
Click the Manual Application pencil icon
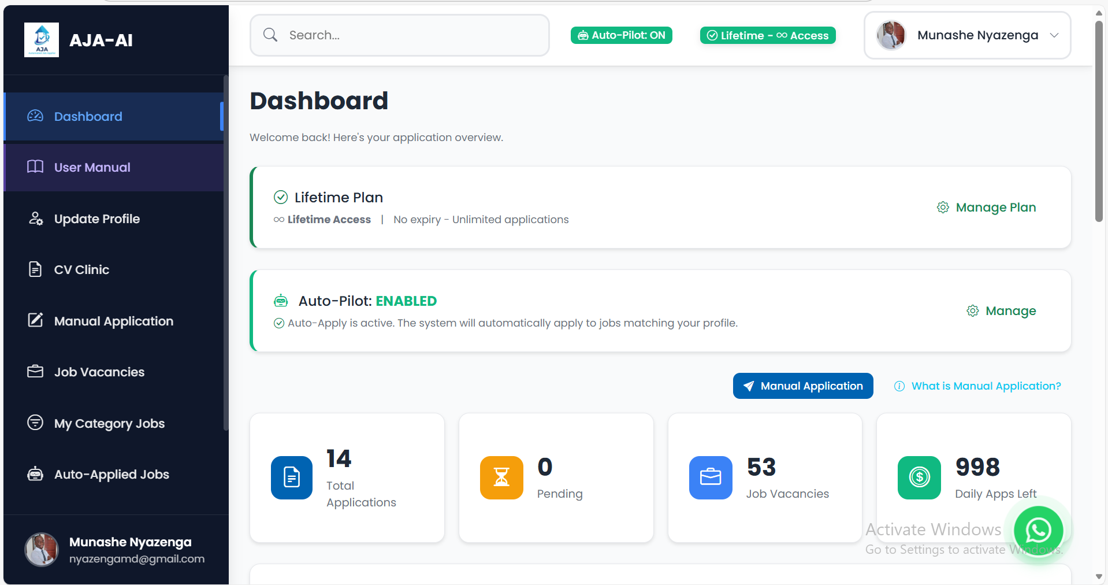pos(35,320)
